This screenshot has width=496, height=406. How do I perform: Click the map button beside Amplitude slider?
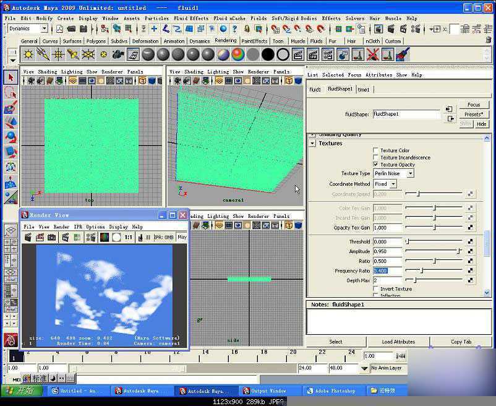pyautogui.click(x=471, y=251)
